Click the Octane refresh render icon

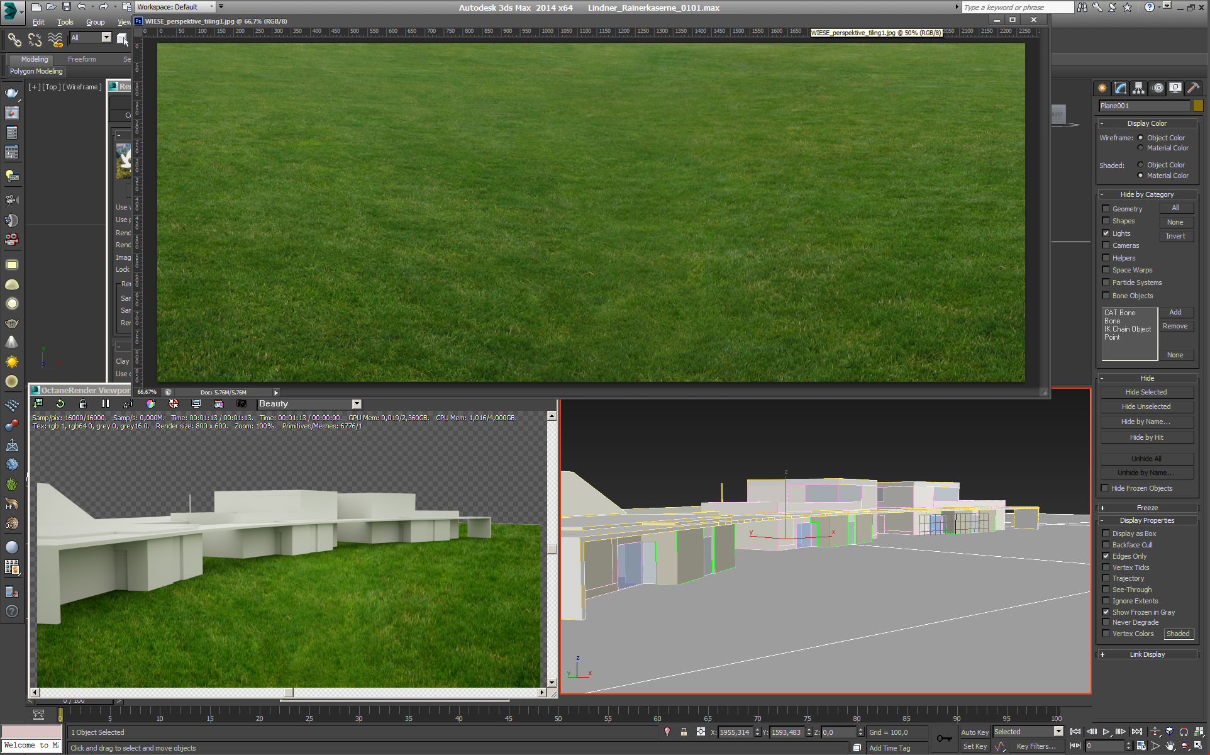60,404
